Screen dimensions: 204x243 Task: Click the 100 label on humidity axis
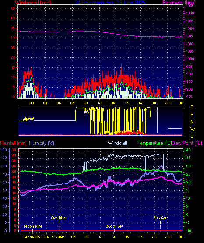[4, 150]
